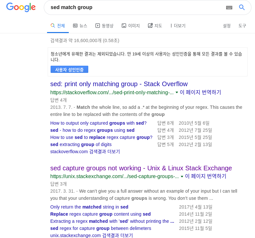Switch to the 뉴스 tab
This screenshot has height=238, width=255.
(x=80, y=26)
